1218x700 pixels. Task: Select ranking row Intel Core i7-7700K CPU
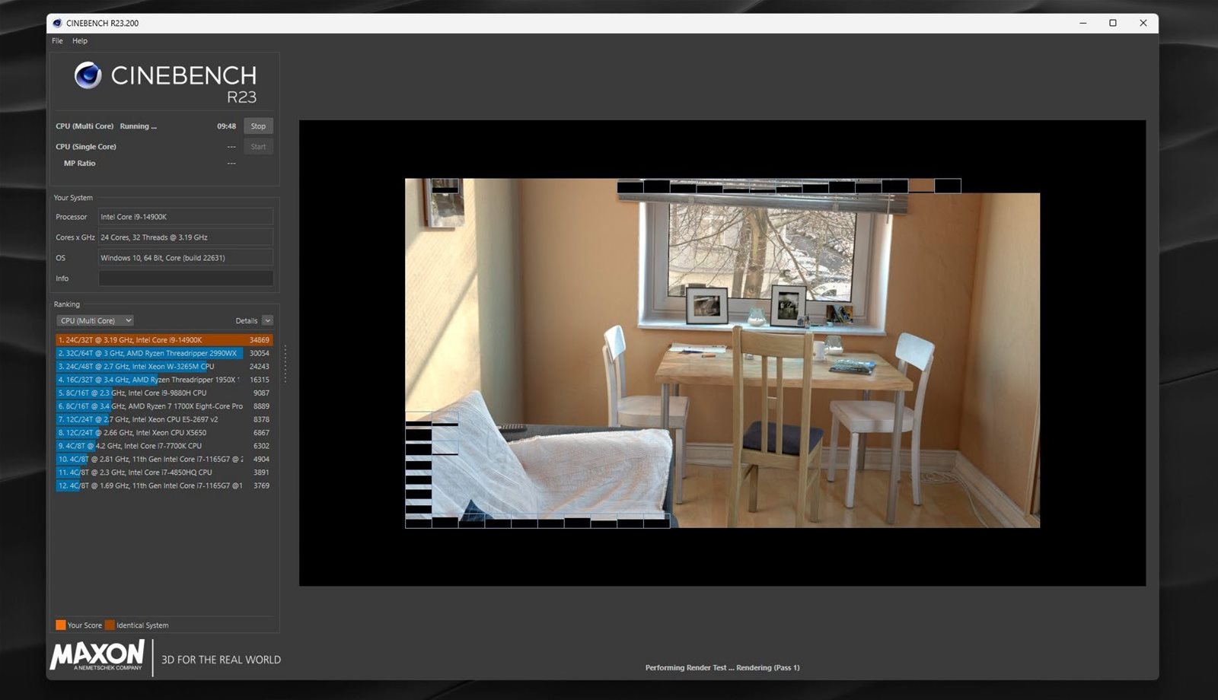pyautogui.click(x=164, y=446)
